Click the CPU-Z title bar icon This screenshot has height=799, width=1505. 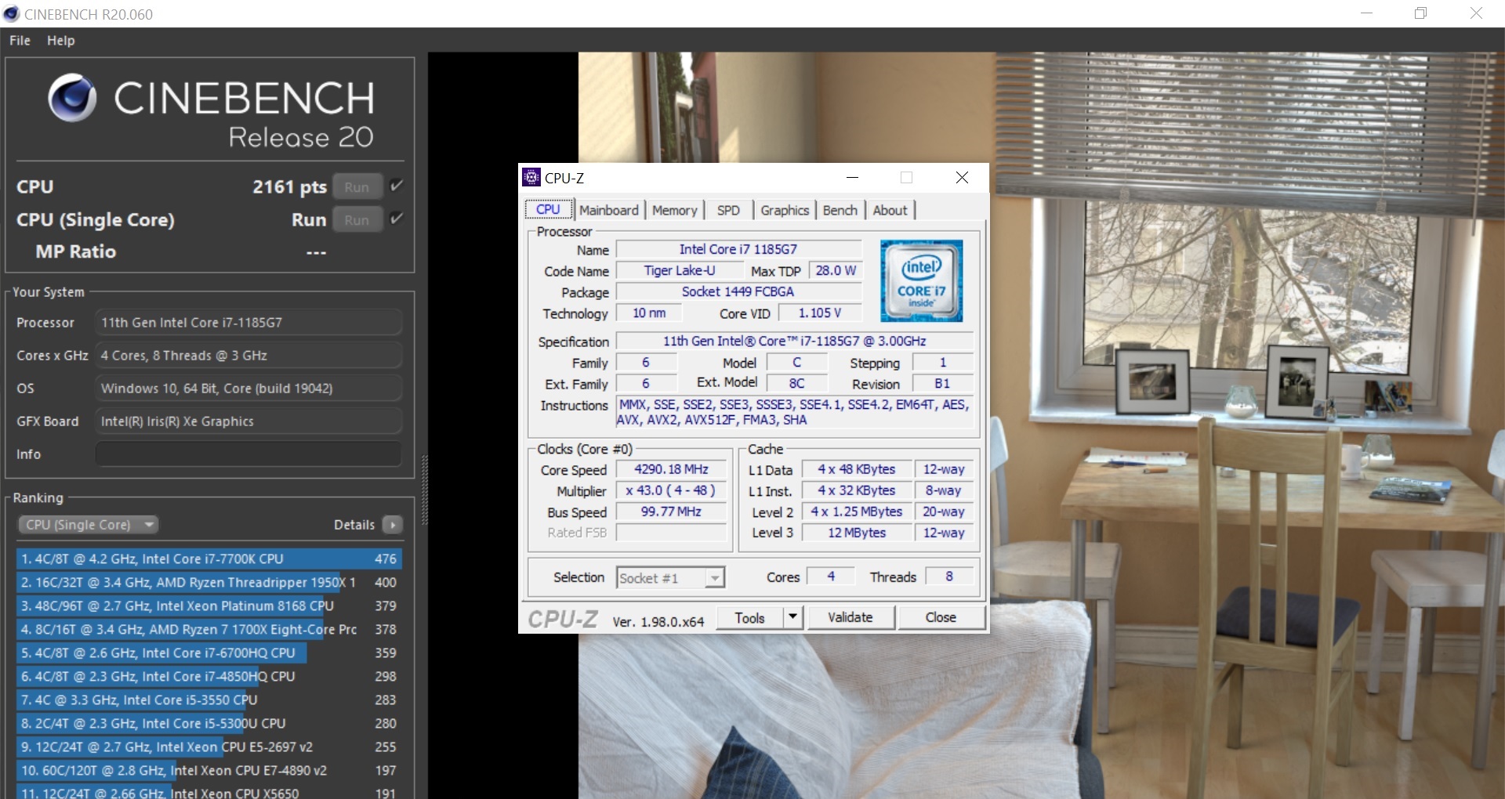tap(531, 178)
